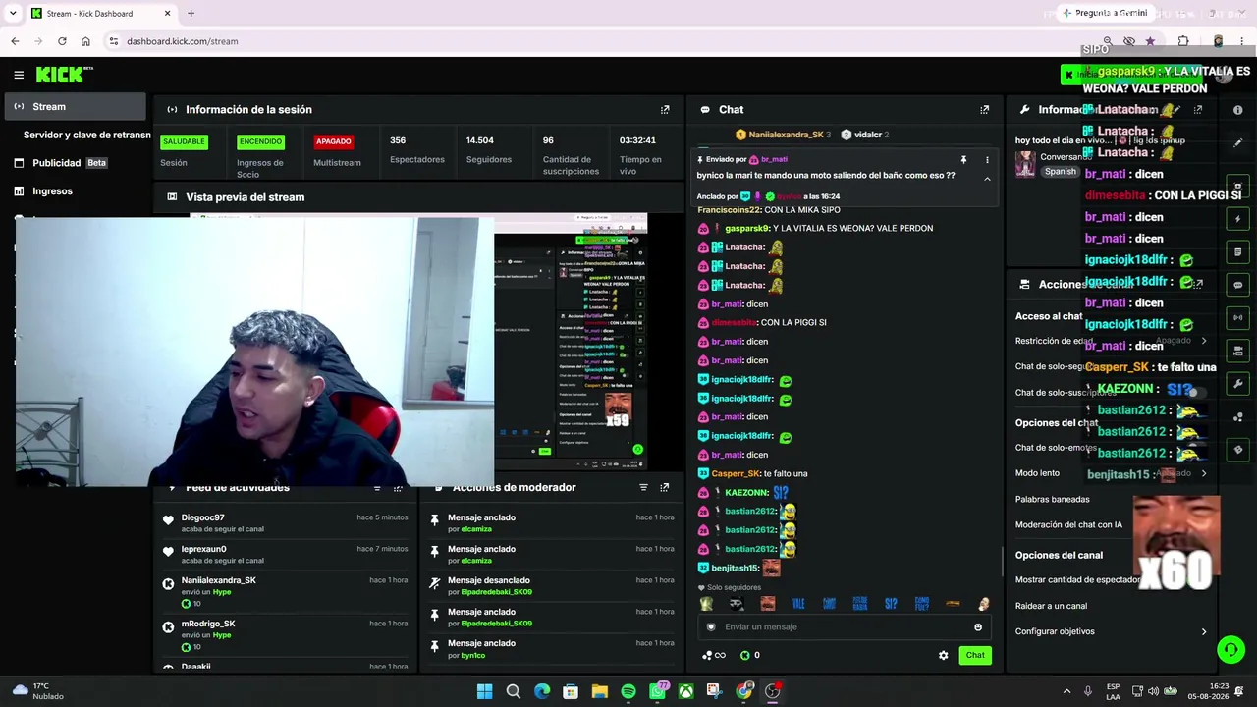Click the ENCENDIDO Ingresos de Socio badge

point(260,141)
